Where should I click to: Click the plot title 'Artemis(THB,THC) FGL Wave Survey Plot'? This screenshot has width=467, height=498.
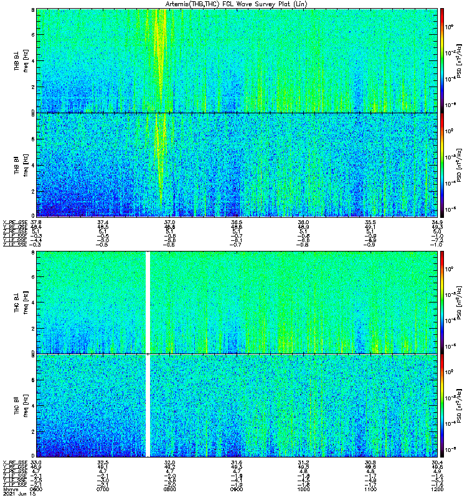point(236,4)
